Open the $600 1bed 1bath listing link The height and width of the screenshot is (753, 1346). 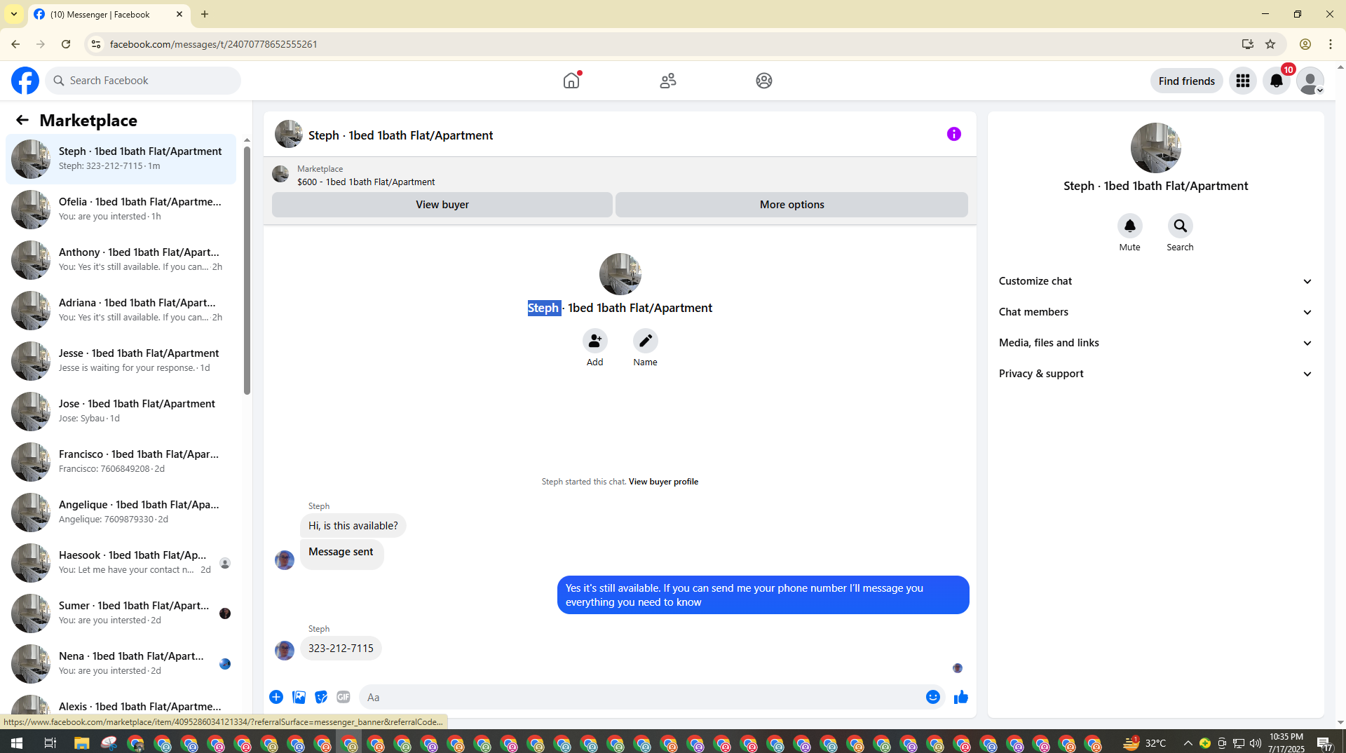point(366,182)
